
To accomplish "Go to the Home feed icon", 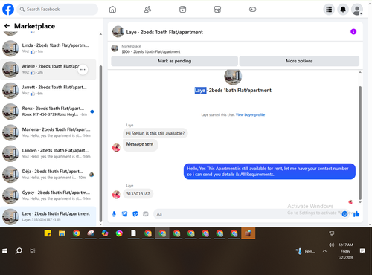I will coord(112,10).
